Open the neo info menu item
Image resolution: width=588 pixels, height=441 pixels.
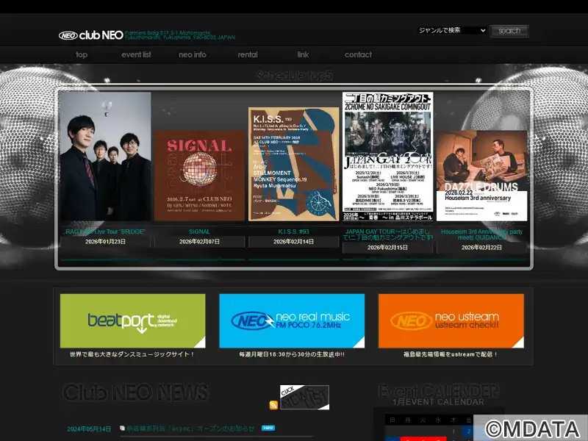pos(193,54)
